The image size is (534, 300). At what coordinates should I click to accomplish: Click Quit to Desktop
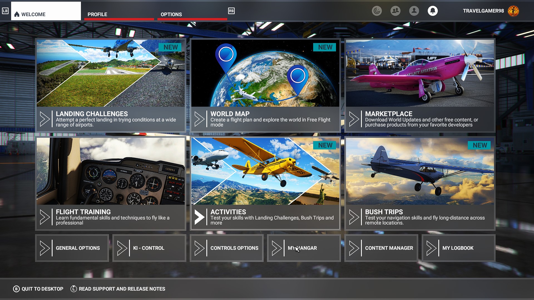click(38, 289)
